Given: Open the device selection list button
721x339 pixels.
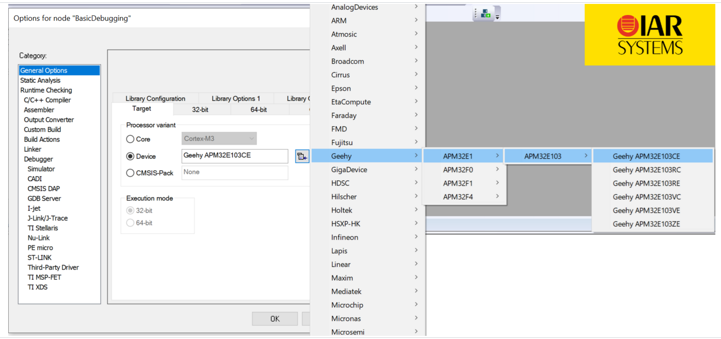Looking at the screenshot, I should (x=302, y=156).
